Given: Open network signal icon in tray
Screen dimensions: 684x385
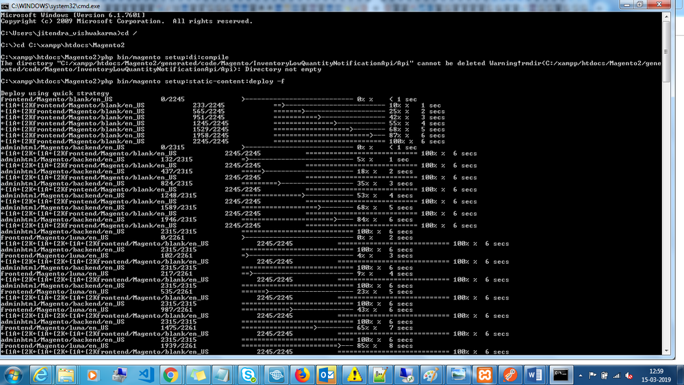Looking at the screenshot, I should pyautogui.click(x=617, y=375).
